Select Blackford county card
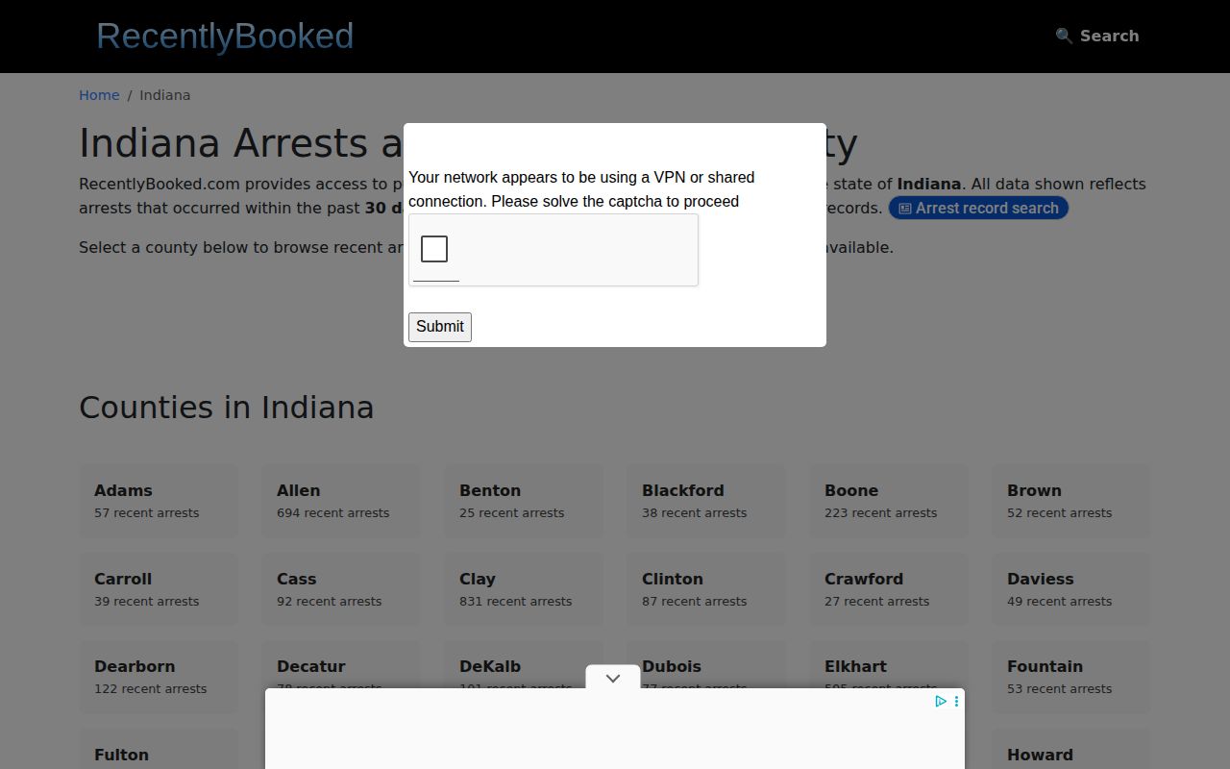1230x769 pixels. (706, 501)
